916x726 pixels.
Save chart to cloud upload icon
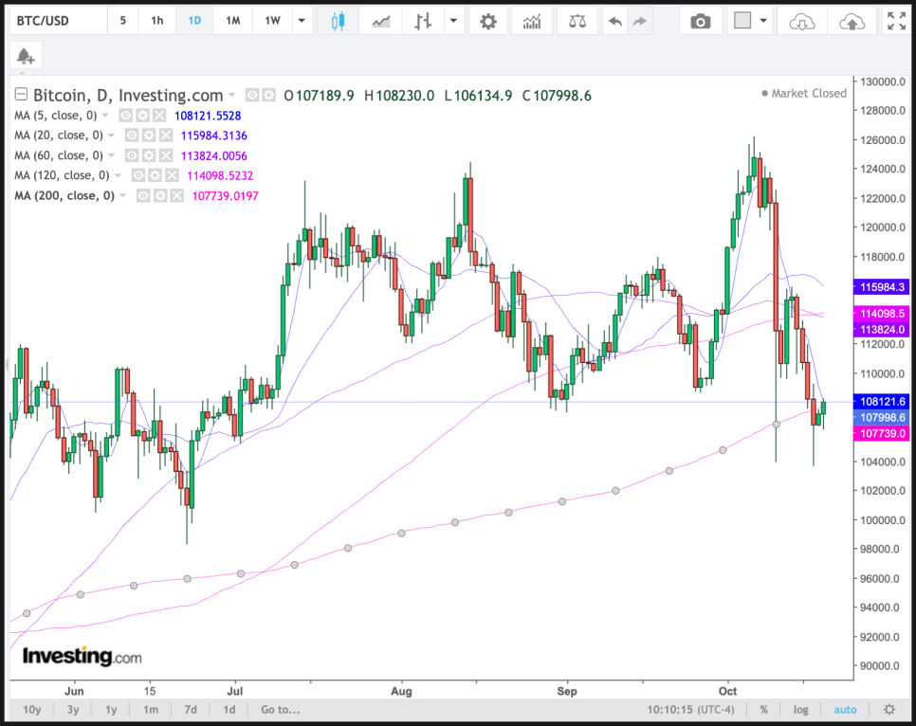coord(852,22)
